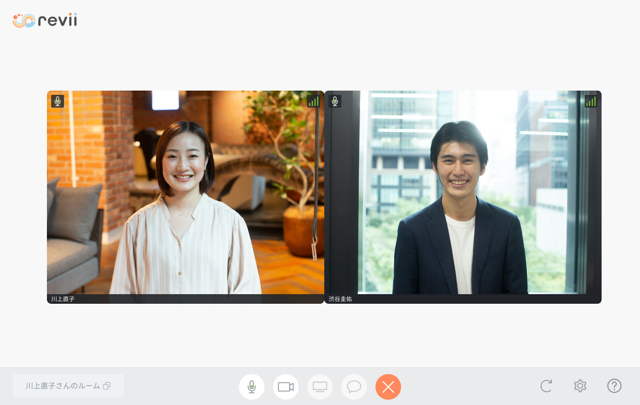
Task: Start screen sharing with the monitor icon
Action: coord(320,387)
